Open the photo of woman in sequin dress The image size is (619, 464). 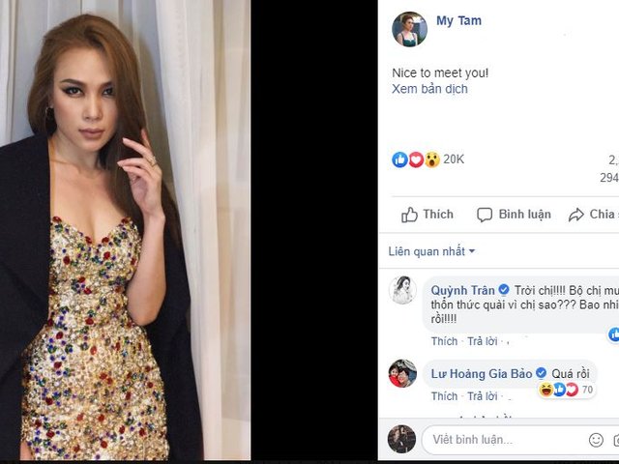click(x=125, y=230)
